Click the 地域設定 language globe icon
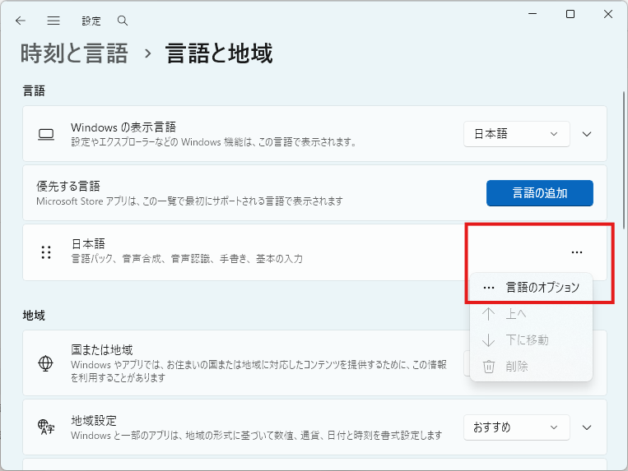The image size is (628, 471). point(46,427)
